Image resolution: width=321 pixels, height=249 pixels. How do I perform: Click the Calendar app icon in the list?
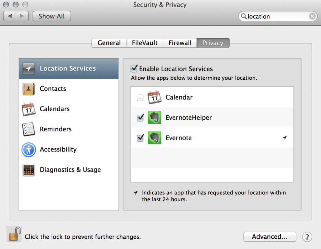pos(154,98)
